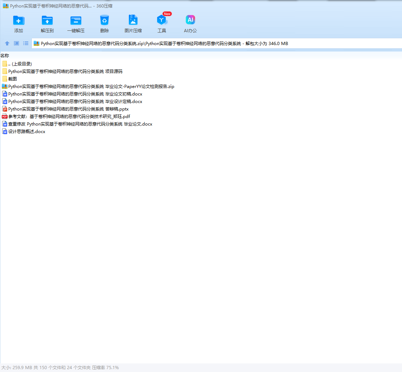Click the status bar size and compression info

tap(60, 368)
